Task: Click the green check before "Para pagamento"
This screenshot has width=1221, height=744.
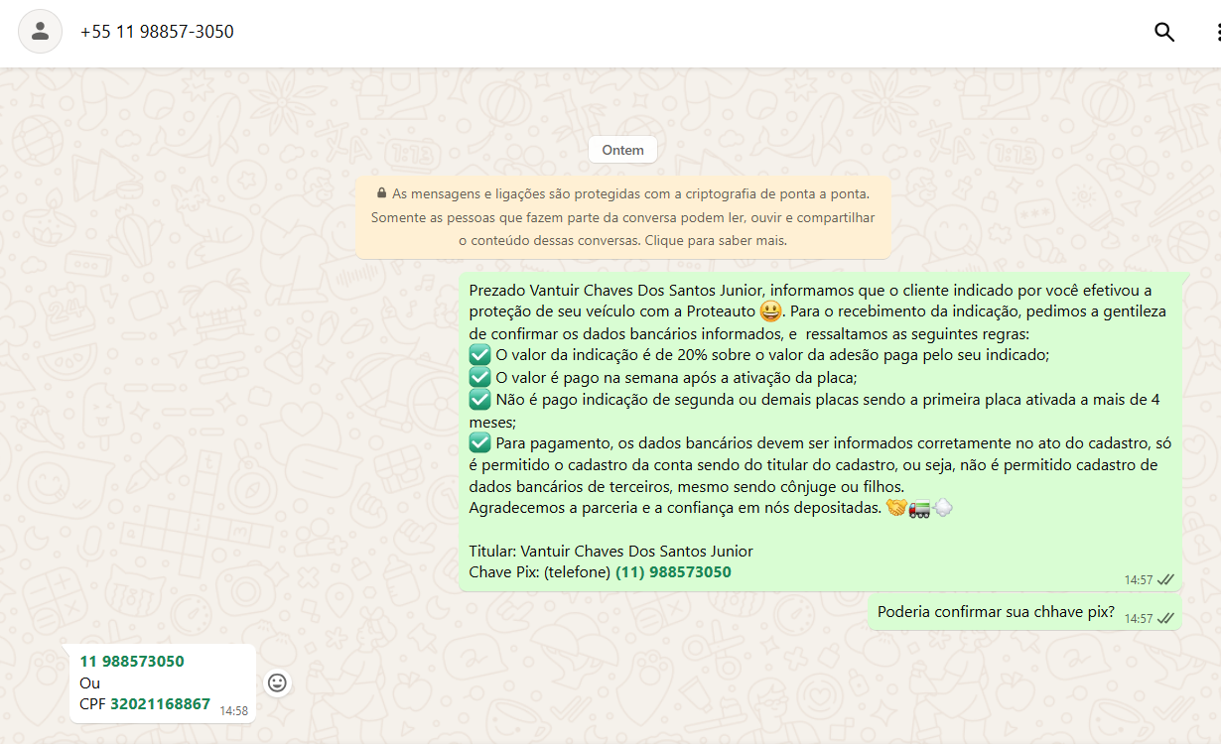Action: coord(480,442)
